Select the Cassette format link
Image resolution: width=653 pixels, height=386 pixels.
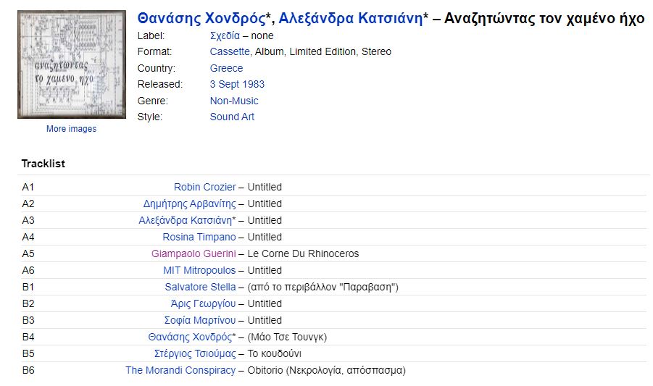click(230, 51)
